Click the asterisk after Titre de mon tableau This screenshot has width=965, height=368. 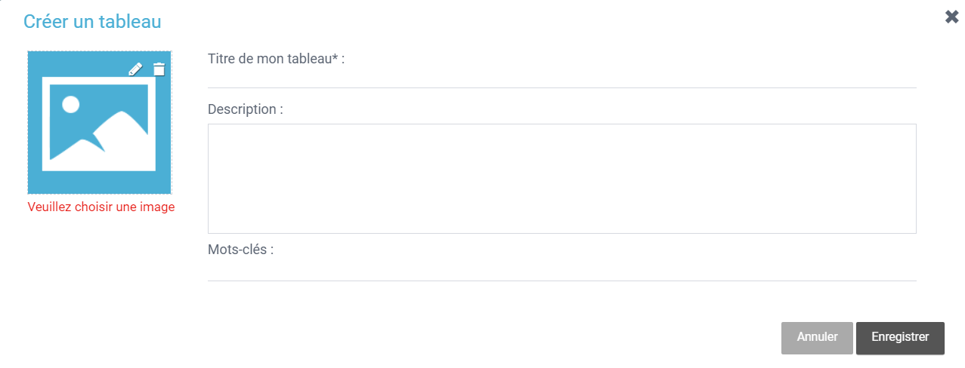[x=335, y=57]
